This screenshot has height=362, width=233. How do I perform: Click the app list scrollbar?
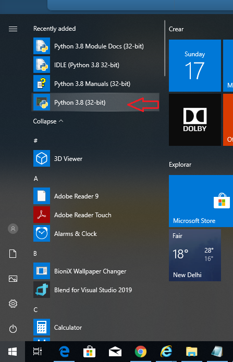165,48
